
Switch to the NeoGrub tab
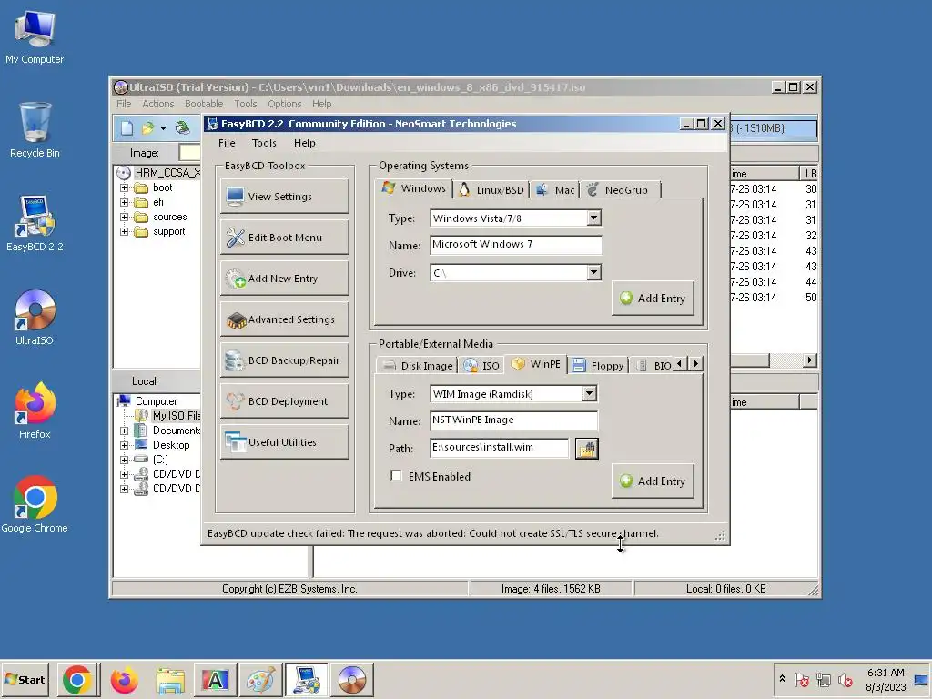619,189
